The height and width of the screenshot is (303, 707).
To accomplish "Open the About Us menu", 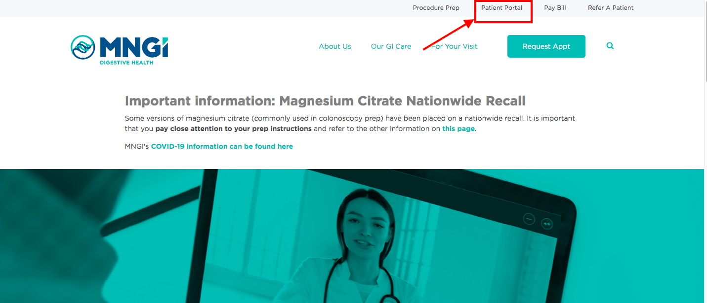I will click(335, 46).
